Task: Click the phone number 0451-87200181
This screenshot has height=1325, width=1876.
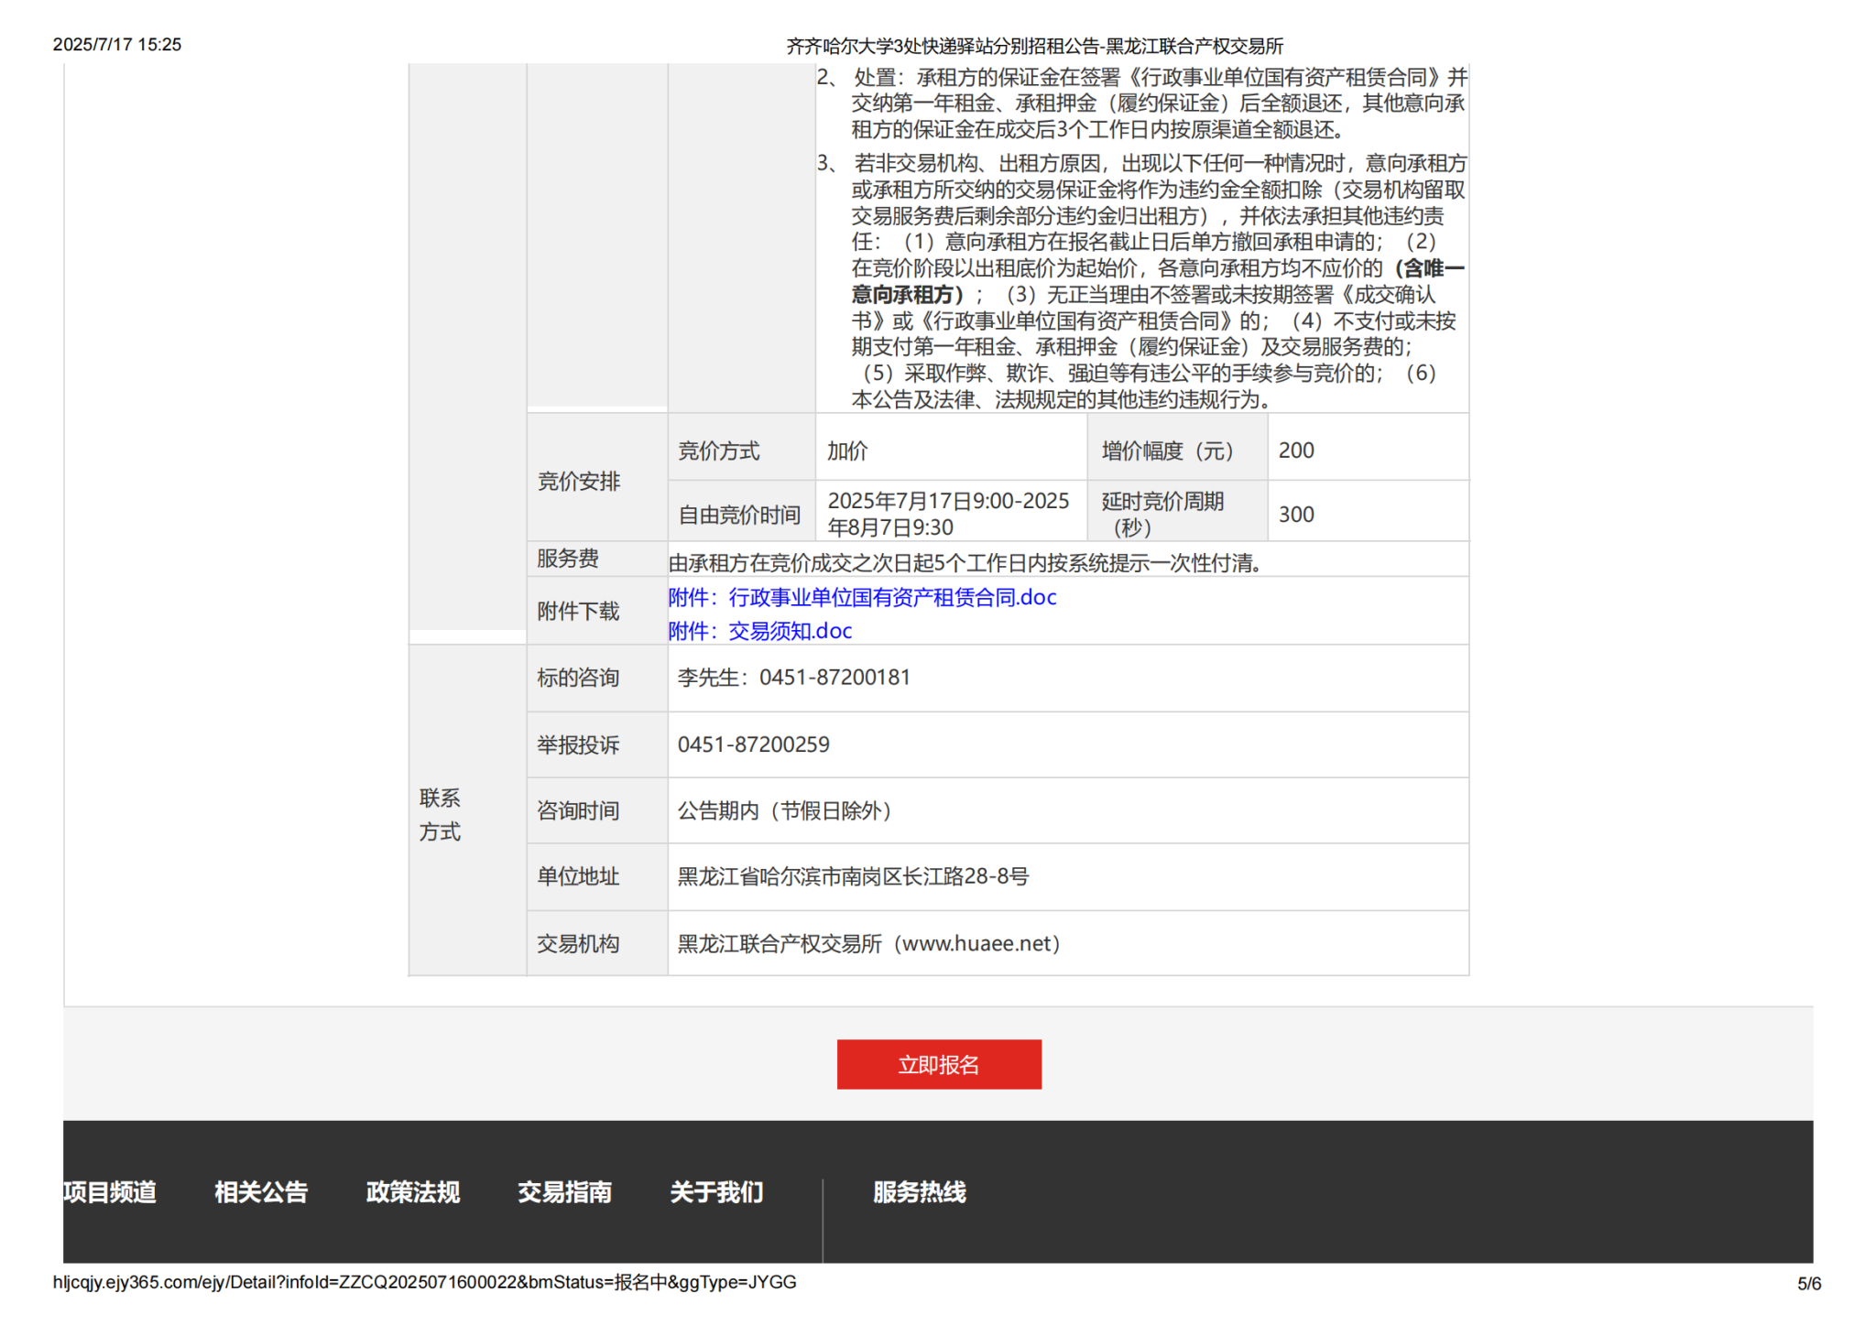Action: (x=834, y=678)
